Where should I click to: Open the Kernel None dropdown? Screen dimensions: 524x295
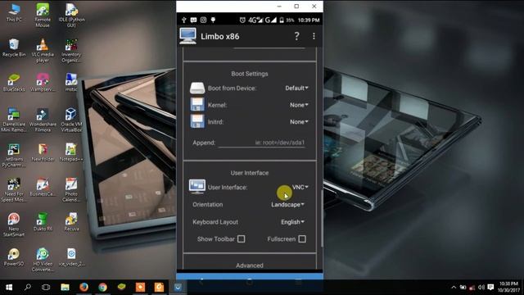coord(299,105)
